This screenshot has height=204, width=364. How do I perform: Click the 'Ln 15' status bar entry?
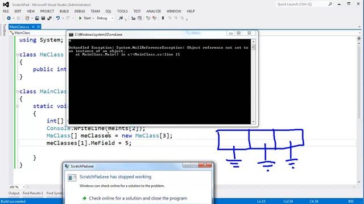tap(261, 202)
